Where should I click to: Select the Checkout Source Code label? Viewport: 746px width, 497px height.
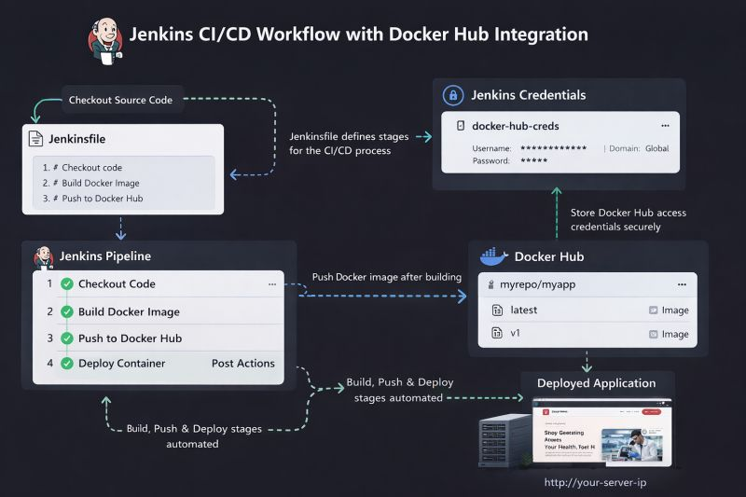(x=120, y=100)
